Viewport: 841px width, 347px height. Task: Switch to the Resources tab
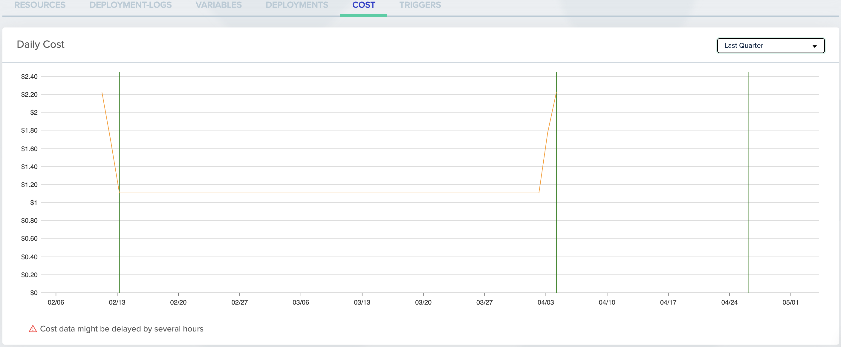click(x=40, y=5)
